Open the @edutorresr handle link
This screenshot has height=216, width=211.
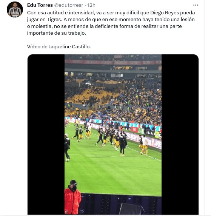[69, 5]
